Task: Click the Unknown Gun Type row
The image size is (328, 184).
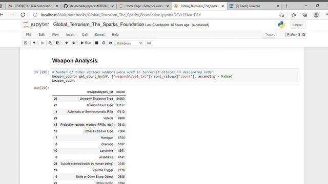Action: click(x=89, y=105)
